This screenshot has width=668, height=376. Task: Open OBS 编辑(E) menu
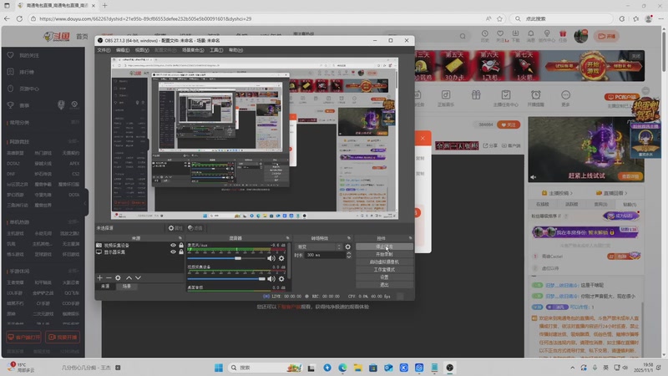pos(123,50)
